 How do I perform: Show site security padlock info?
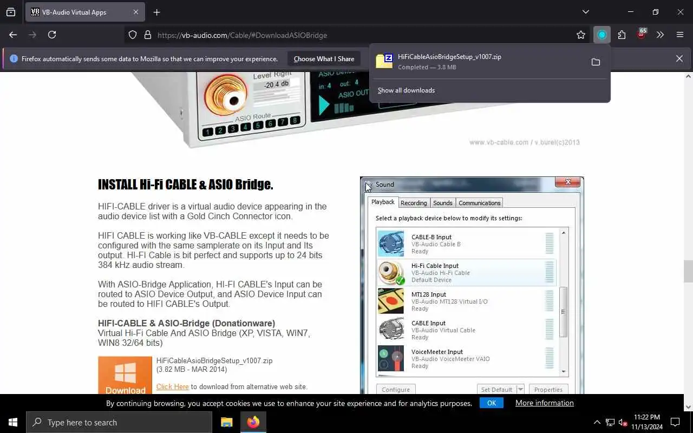point(147,35)
